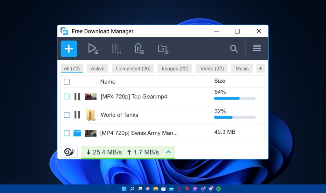Viewport: 326px width, 193px height.
Task: Switch to the Music tab
Action: (x=242, y=68)
